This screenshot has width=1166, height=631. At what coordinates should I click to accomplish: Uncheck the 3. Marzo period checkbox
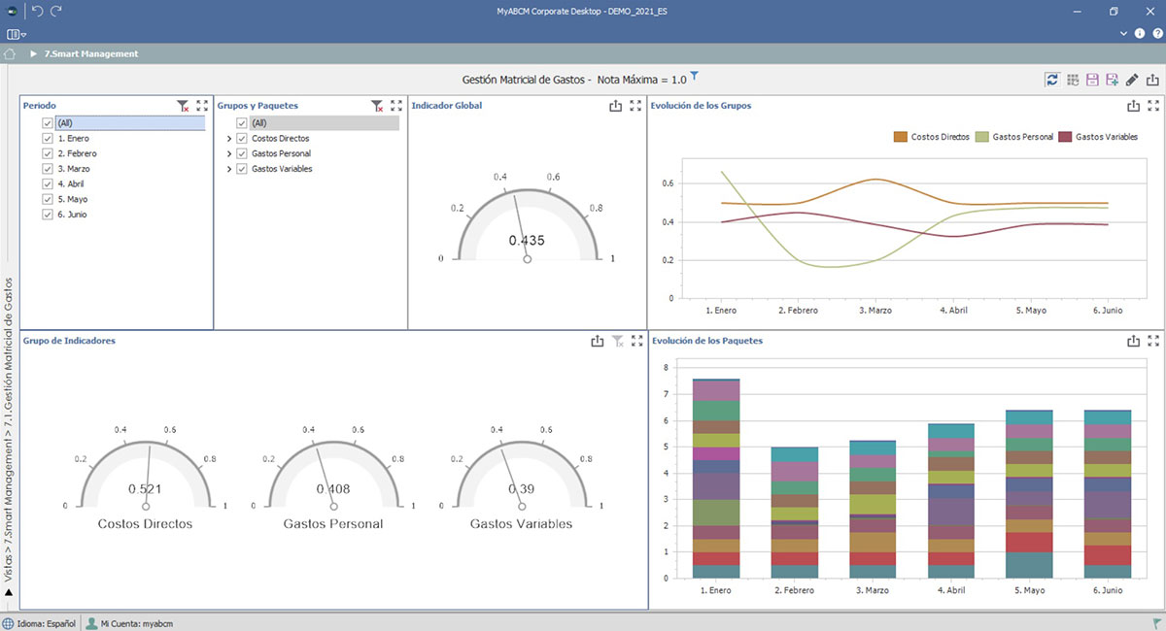coord(48,169)
